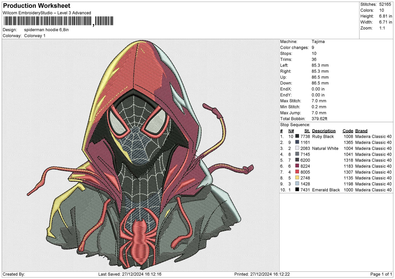This screenshot has width=395, height=279.
Task: Click the 'Left:' label
Action: [x=284, y=65]
